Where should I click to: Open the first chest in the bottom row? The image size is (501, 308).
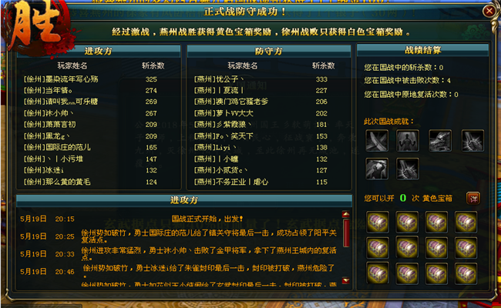pyautogui.click(x=378, y=273)
